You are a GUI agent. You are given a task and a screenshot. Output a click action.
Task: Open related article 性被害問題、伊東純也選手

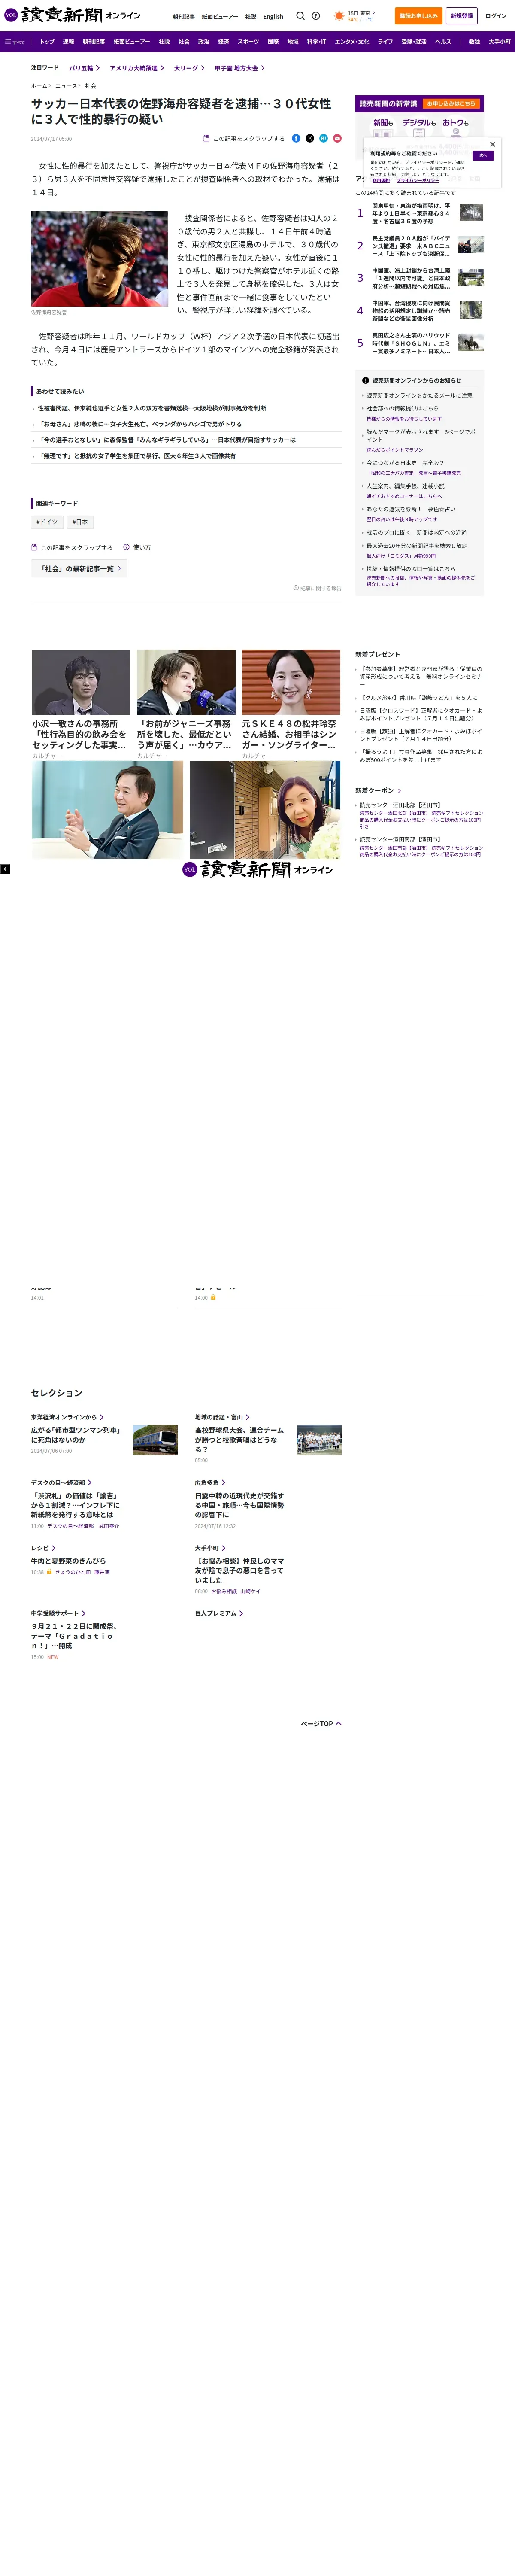pyautogui.click(x=152, y=408)
